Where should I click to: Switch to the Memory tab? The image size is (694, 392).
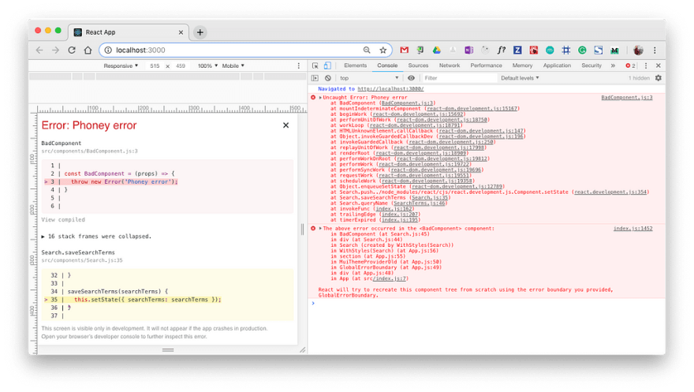tap(522, 65)
